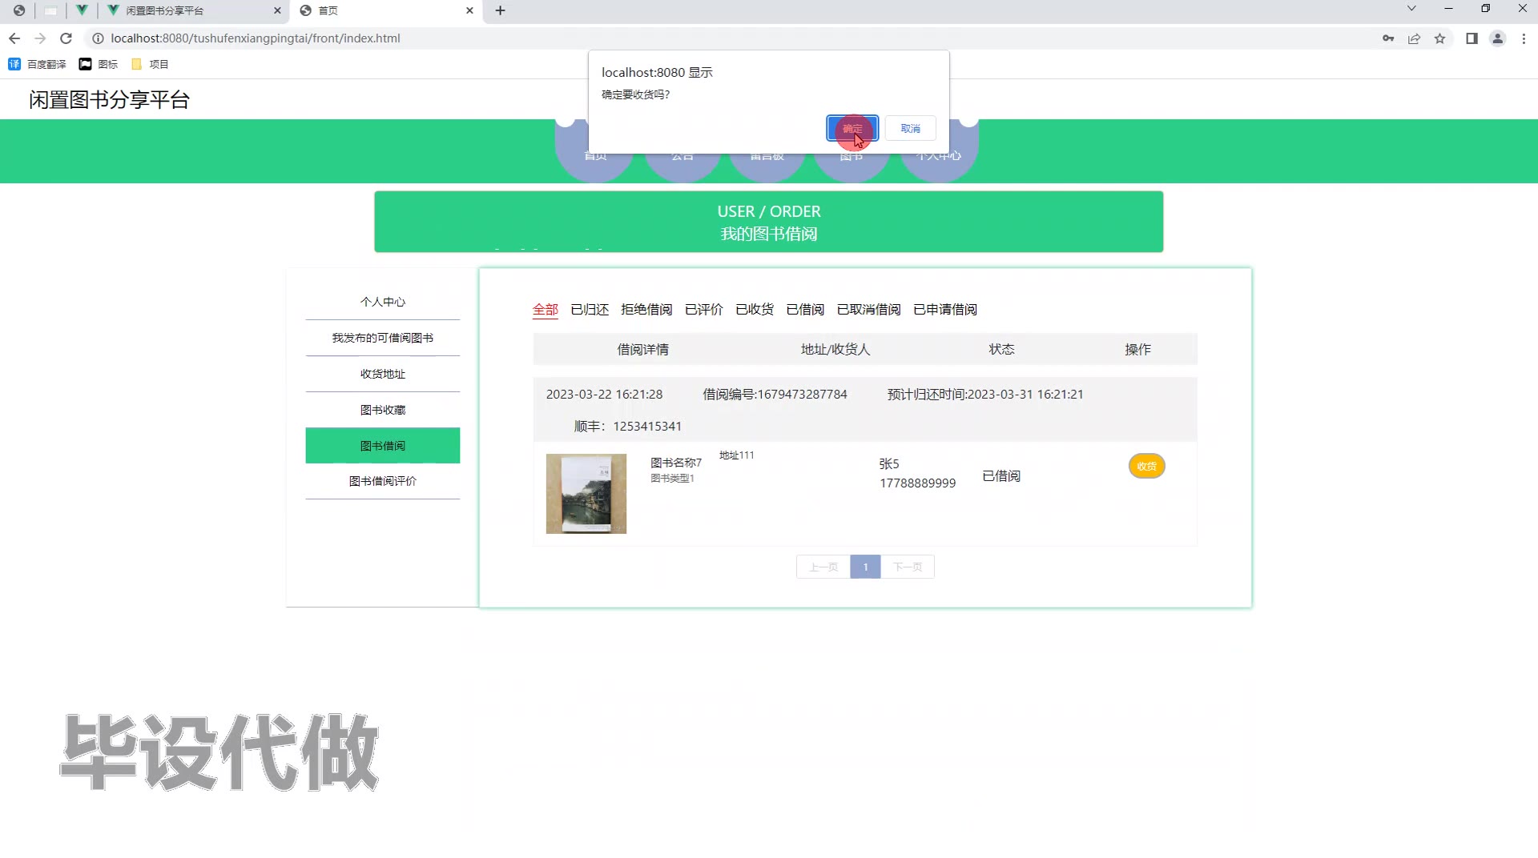1538x858 pixels.
Task: Filter by 已取消借阅
Action: point(869,309)
